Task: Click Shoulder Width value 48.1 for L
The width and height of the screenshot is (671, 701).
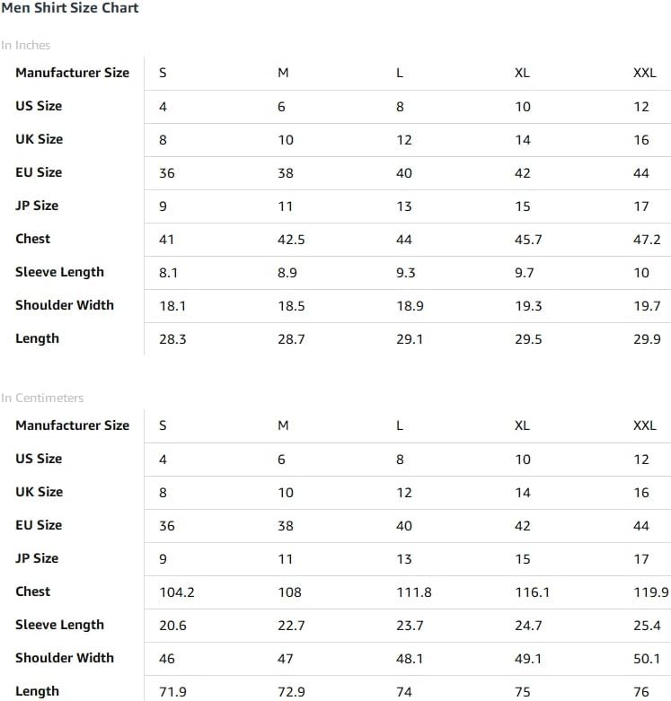Action: 410,659
